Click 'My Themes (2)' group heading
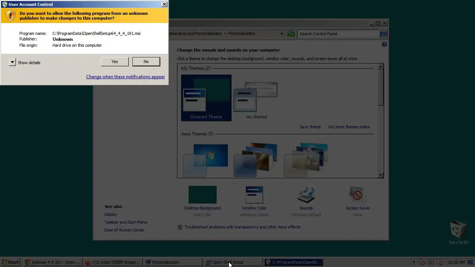 (x=196, y=68)
